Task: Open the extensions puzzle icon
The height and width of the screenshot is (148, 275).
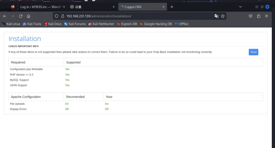Action: (259, 16)
